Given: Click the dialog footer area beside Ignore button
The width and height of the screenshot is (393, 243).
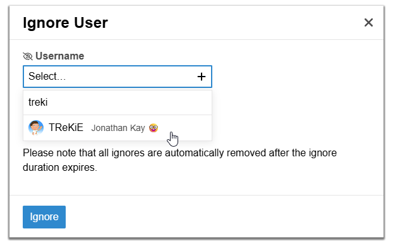Looking at the screenshot, I should 223,217.
